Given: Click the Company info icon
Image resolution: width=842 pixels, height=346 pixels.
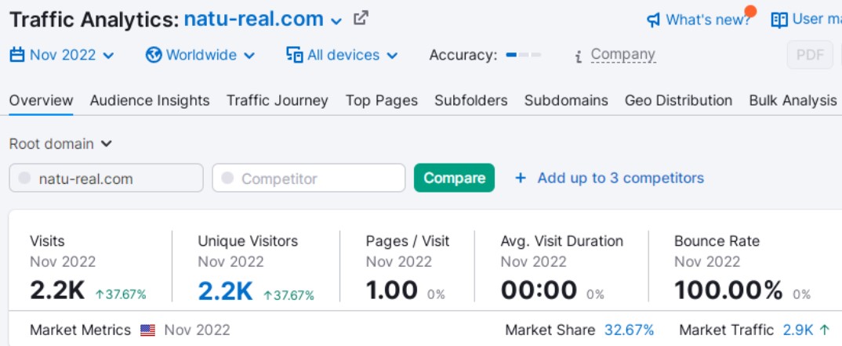Looking at the screenshot, I should tap(579, 56).
